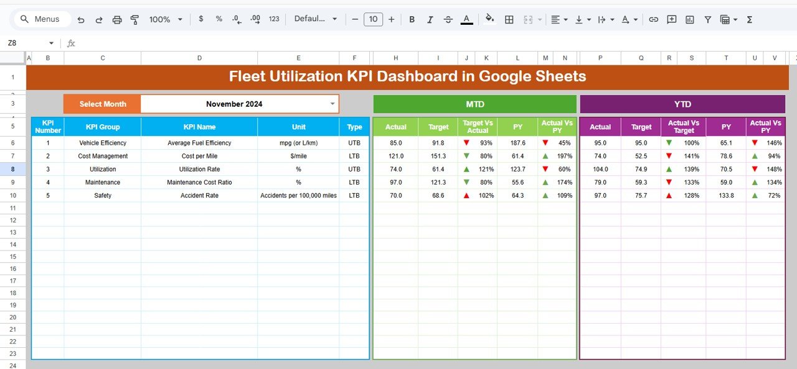797x369 pixels.
Task: Toggle italic formatting
Action: [x=430, y=19]
